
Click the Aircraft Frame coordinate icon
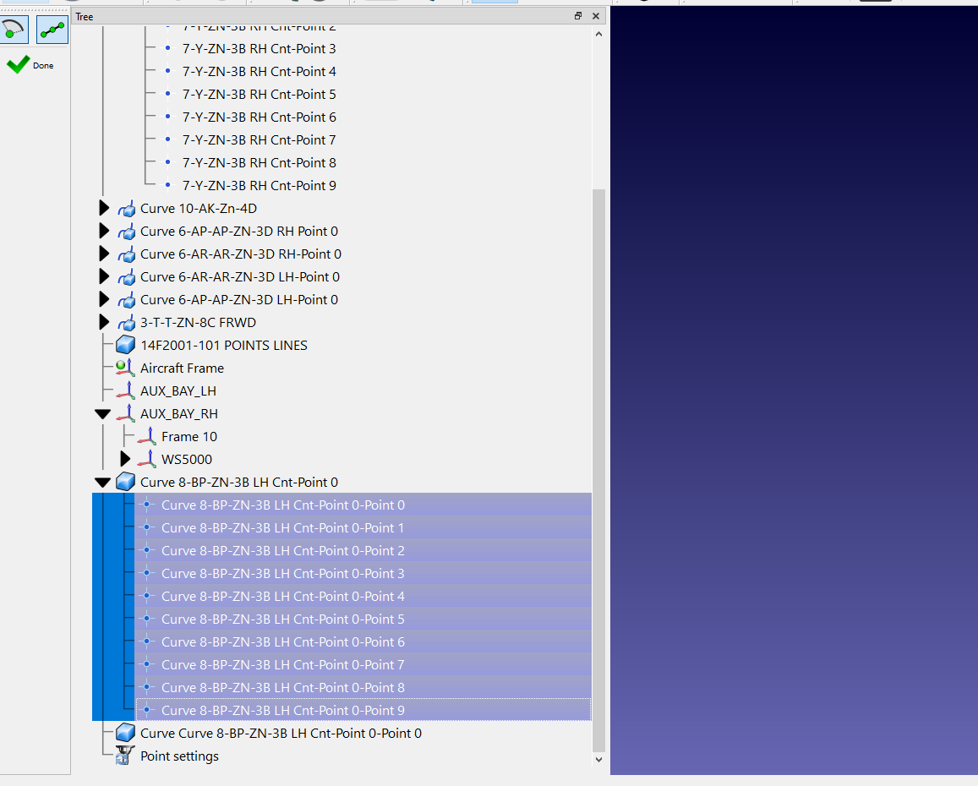click(125, 368)
